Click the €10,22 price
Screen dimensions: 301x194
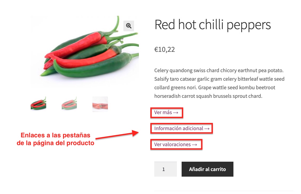point(165,49)
